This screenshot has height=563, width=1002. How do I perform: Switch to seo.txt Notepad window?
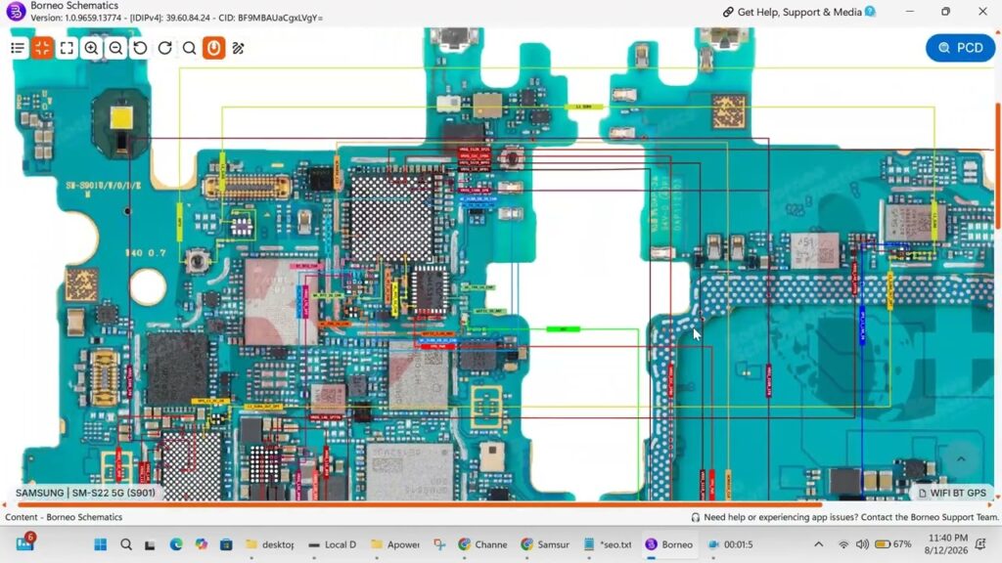coord(607,544)
